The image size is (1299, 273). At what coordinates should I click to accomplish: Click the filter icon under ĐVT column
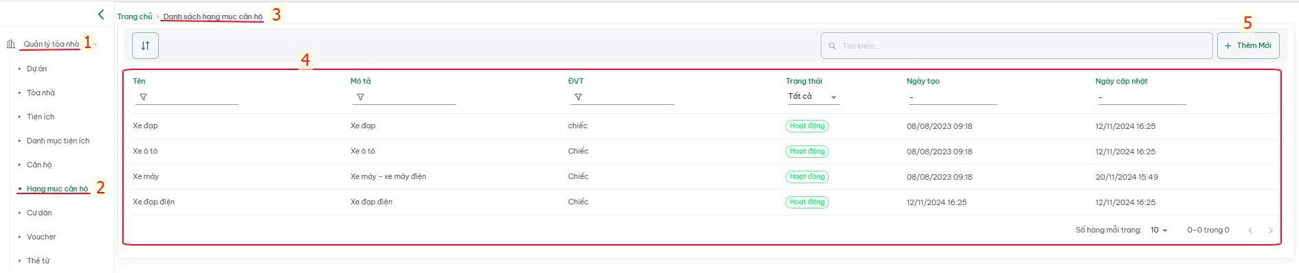click(578, 97)
